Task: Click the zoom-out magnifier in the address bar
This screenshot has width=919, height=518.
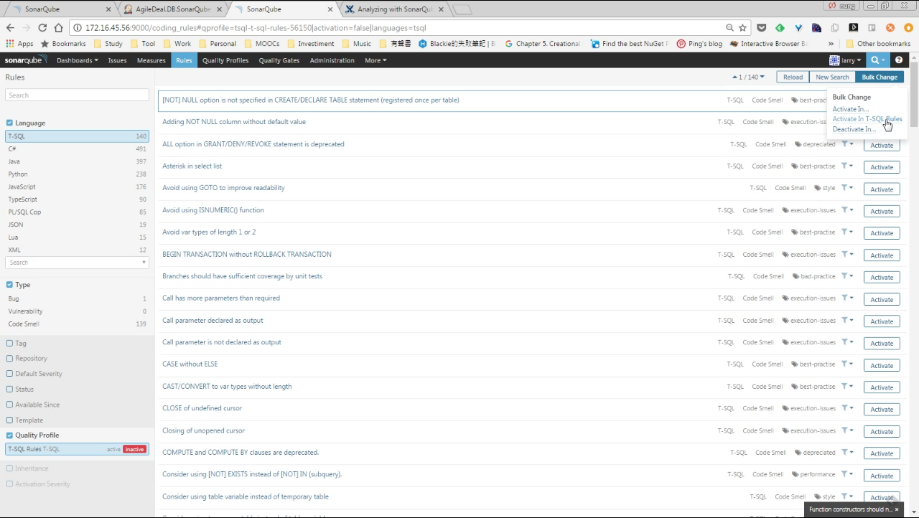Action: click(729, 28)
